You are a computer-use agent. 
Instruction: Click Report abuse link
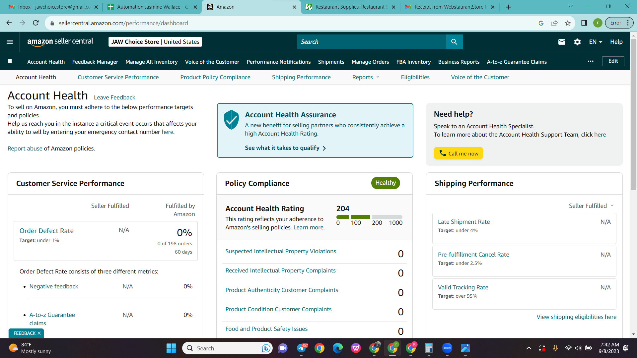click(x=25, y=149)
